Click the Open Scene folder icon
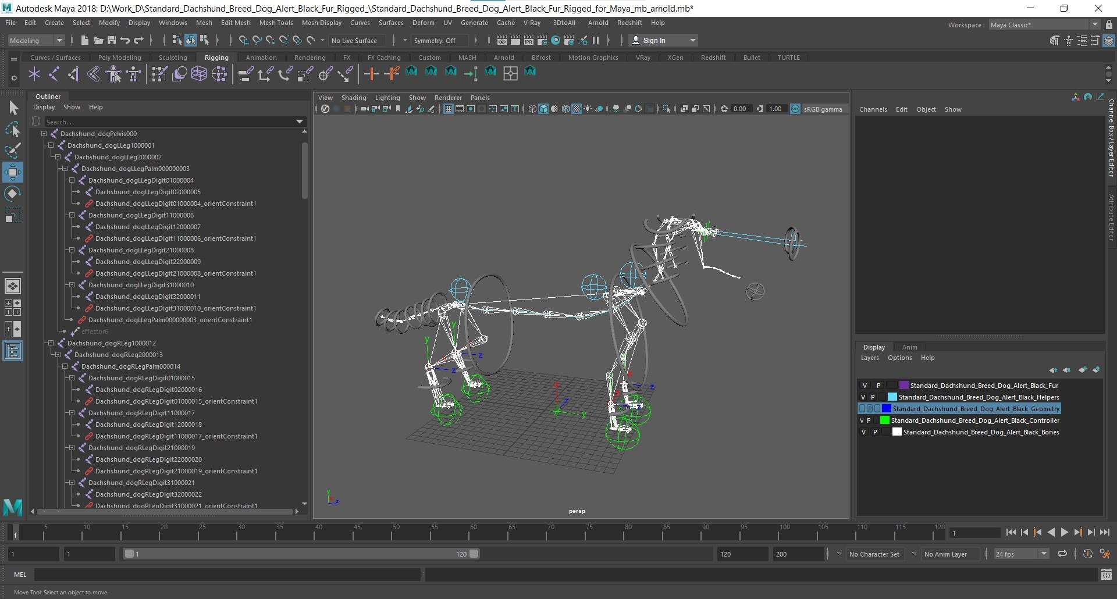 point(98,40)
